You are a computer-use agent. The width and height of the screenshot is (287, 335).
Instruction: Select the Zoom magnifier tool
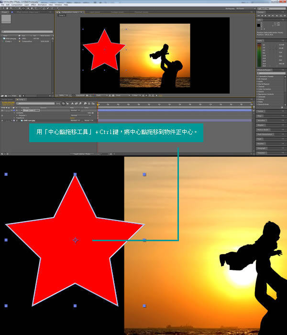[11, 8]
